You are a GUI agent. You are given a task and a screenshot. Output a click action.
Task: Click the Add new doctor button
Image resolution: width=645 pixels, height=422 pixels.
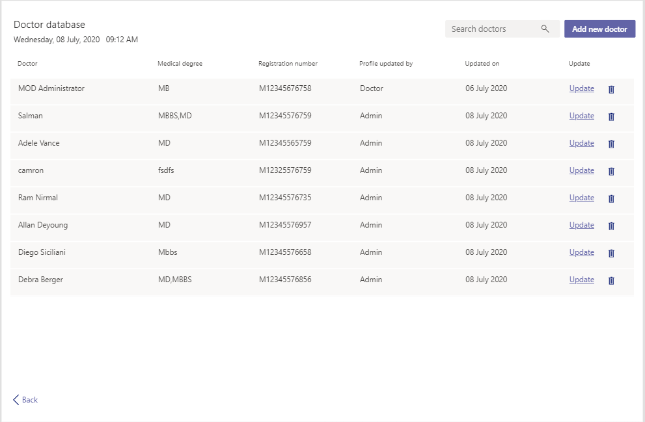pos(599,29)
